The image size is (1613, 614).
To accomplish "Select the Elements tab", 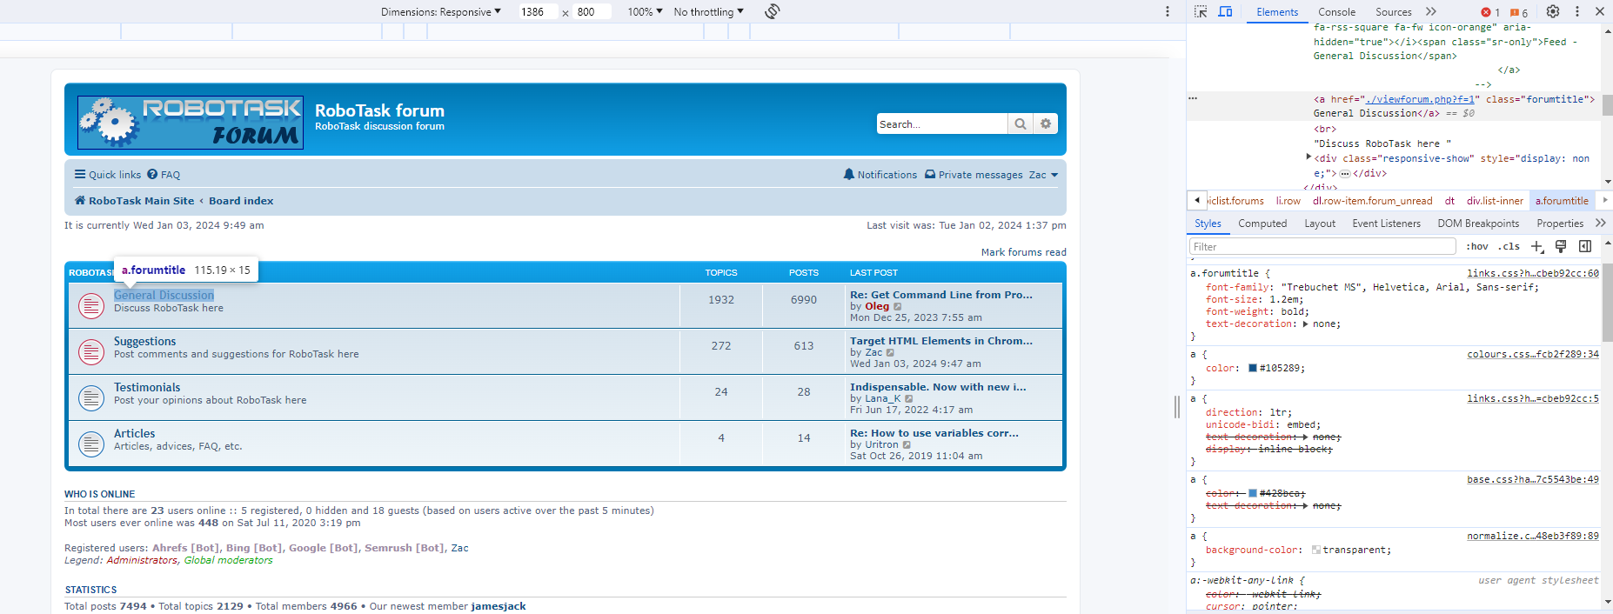I will [x=1277, y=12].
